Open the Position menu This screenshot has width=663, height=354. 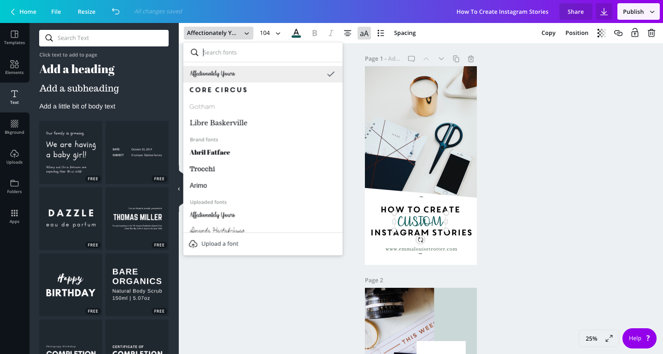point(577,33)
